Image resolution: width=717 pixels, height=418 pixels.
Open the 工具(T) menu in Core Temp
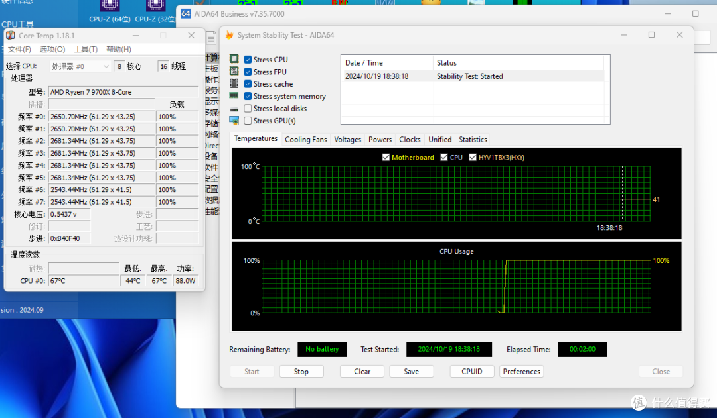point(86,49)
